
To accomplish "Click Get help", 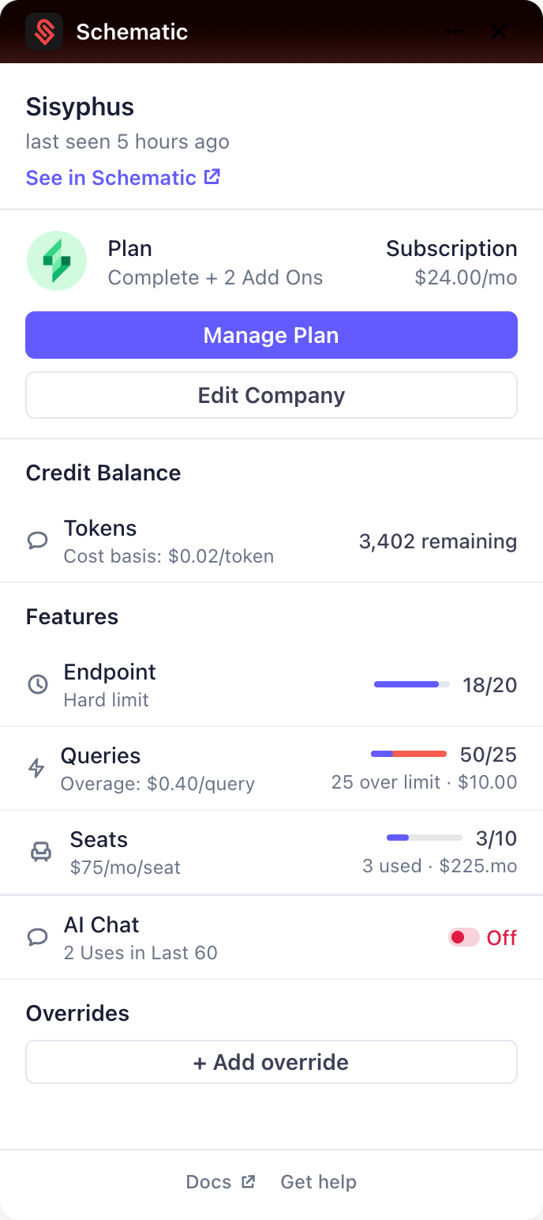I will (x=318, y=1181).
